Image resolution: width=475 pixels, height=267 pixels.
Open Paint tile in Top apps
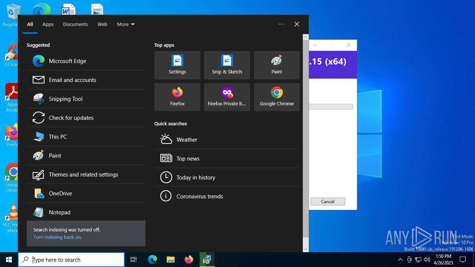pos(277,65)
